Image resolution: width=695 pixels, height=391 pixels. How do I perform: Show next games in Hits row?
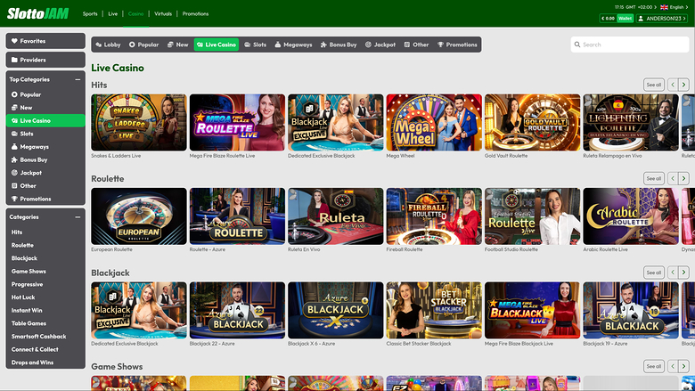click(684, 85)
